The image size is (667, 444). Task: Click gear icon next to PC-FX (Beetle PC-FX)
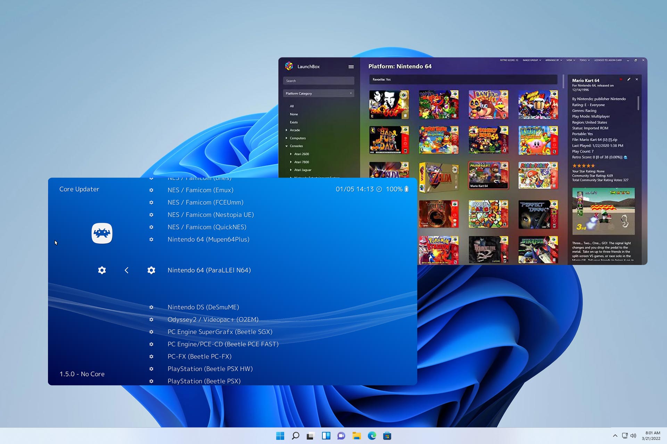pyautogui.click(x=151, y=357)
